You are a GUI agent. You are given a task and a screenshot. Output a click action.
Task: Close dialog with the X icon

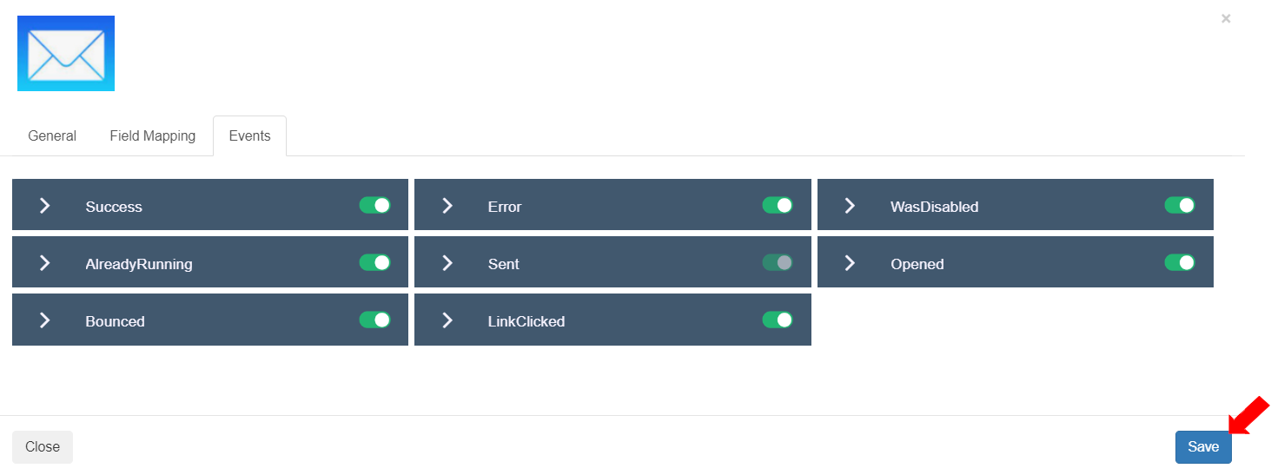[x=1225, y=18]
